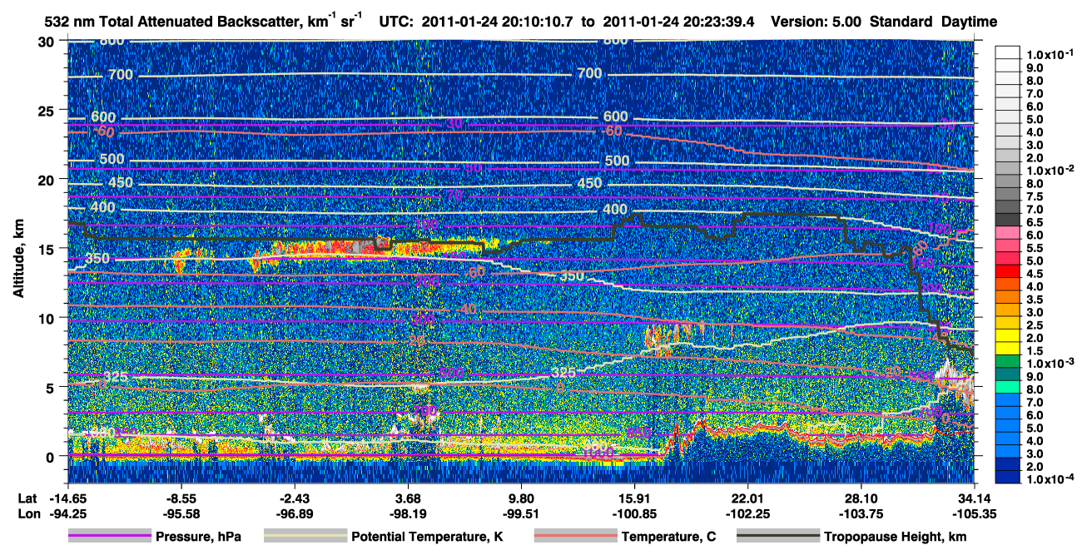Click the Version: 5.00 text
This screenshot has width=1082, height=555.
816,22
